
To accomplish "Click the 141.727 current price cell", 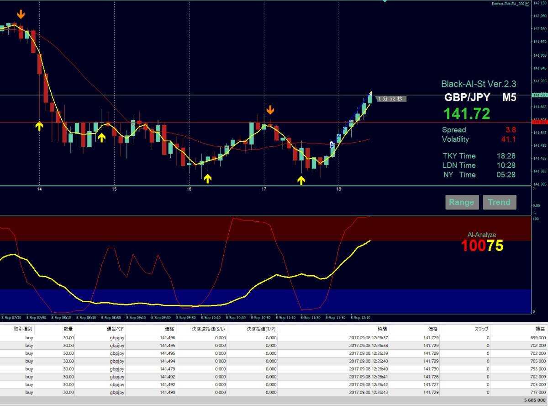I will click(x=431, y=385).
